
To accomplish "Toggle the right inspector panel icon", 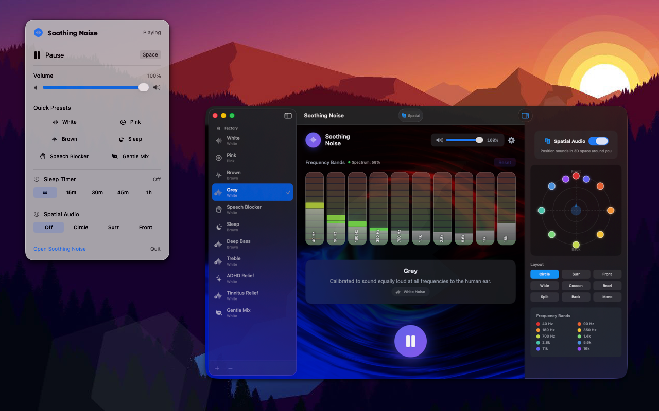I will (x=525, y=116).
